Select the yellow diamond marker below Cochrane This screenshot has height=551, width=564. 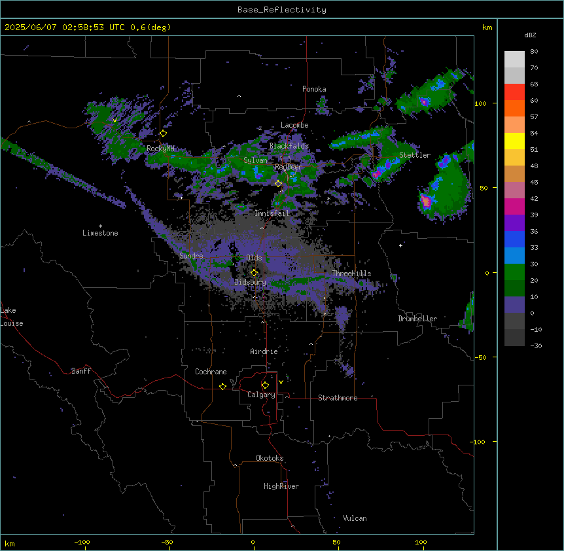tap(222, 386)
